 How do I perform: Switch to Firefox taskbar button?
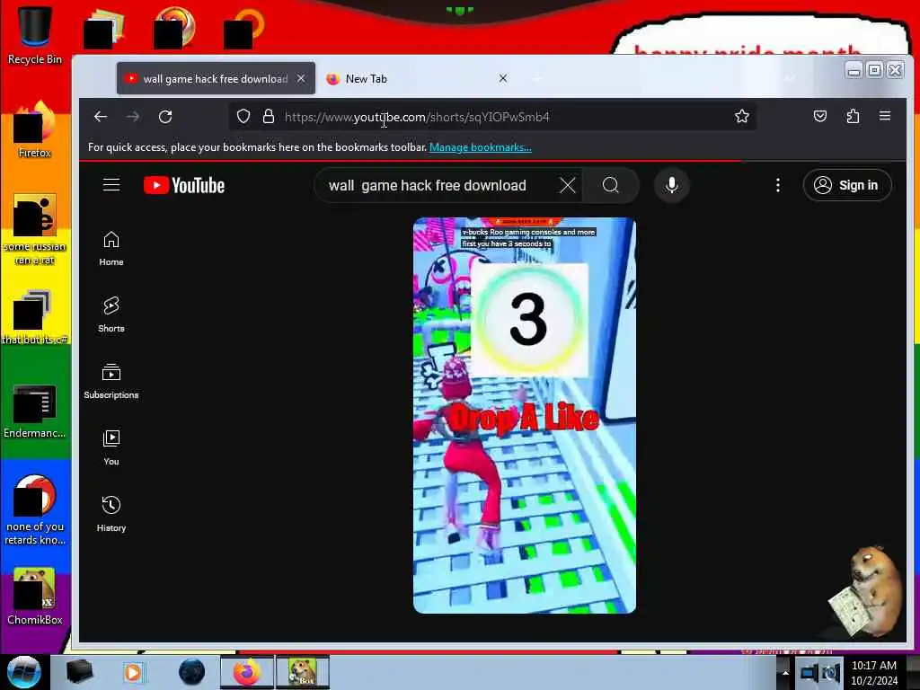[x=247, y=672]
